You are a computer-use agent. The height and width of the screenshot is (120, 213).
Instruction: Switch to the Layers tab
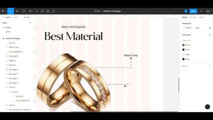[x=8, y=17]
